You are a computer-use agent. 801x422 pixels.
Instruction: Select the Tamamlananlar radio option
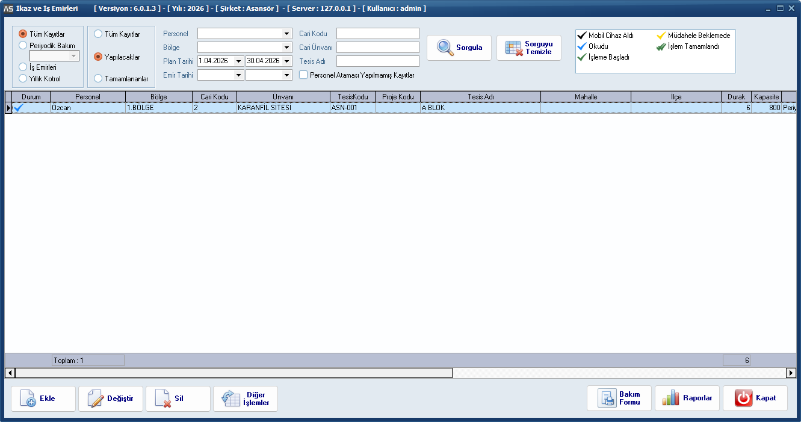pyautogui.click(x=98, y=79)
